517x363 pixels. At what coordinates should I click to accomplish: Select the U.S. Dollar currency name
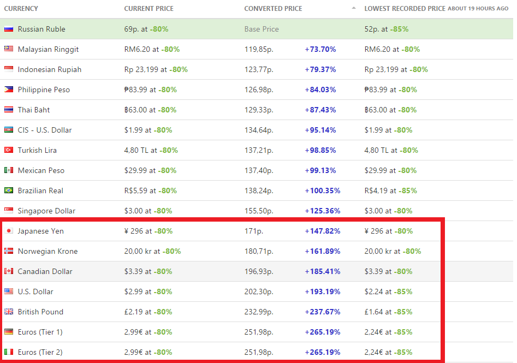(35, 291)
